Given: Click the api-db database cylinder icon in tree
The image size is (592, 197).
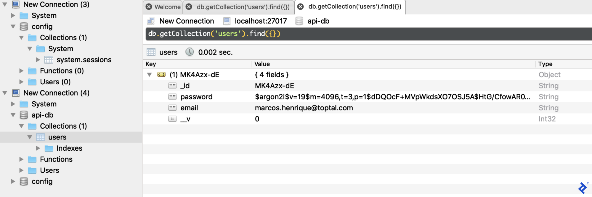Looking at the screenshot, I should coord(24,115).
